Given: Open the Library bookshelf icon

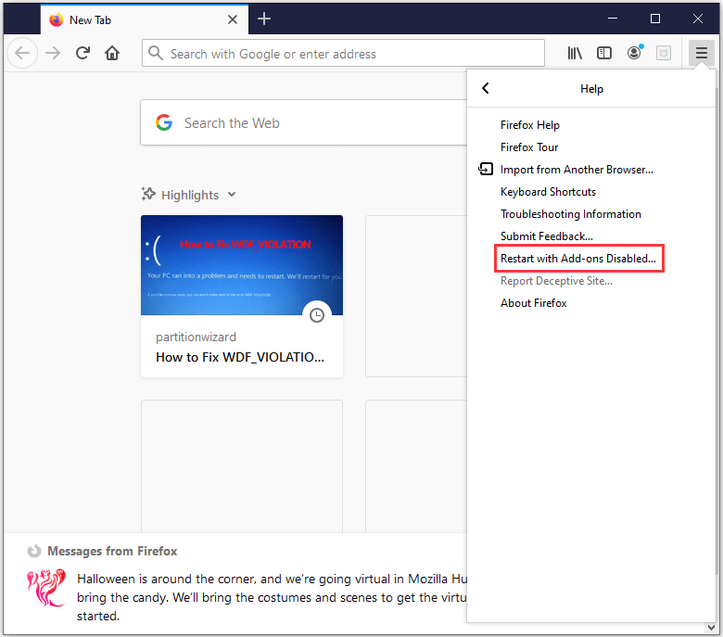Looking at the screenshot, I should coord(575,54).
